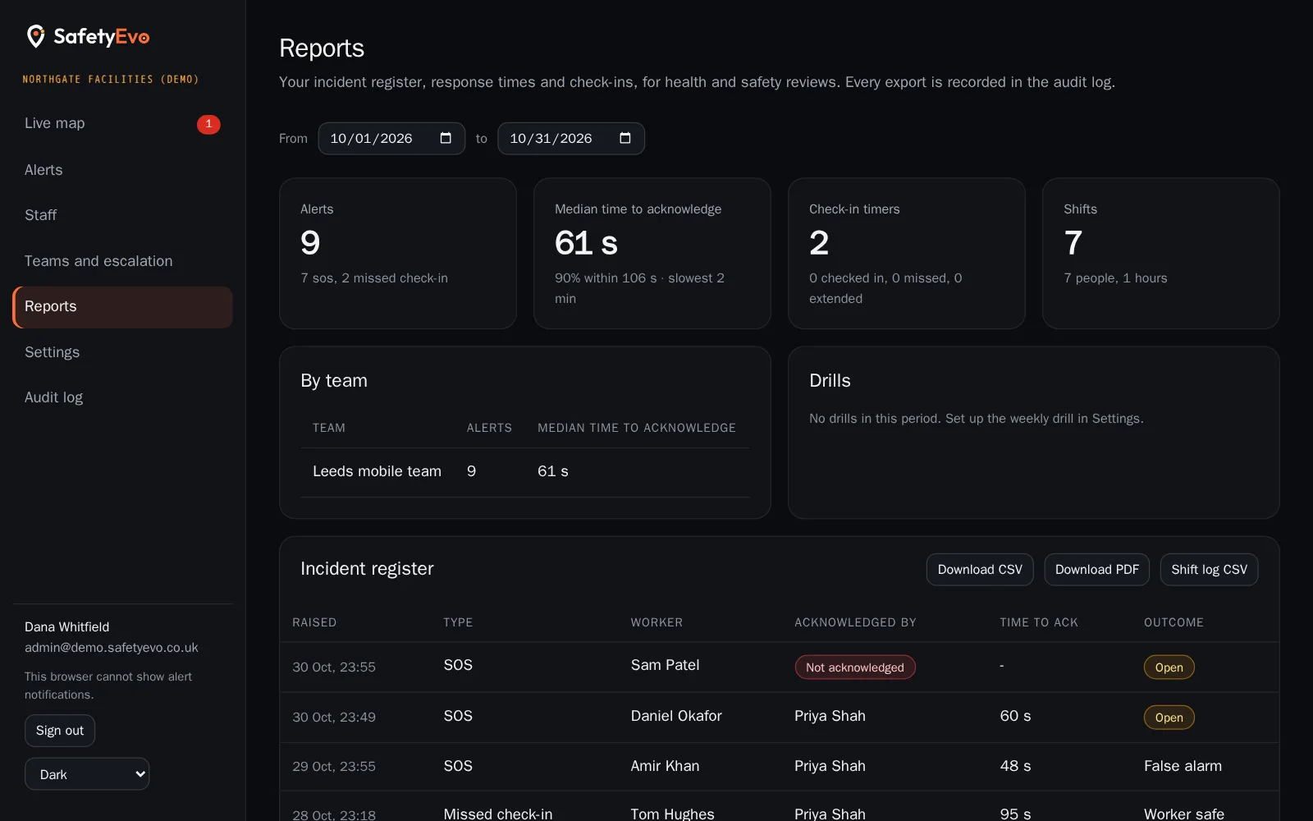The height and width of the screenshot is (821, 1313).
Task: Open calendar picker on To date
Action: click(x=625, y=138)
